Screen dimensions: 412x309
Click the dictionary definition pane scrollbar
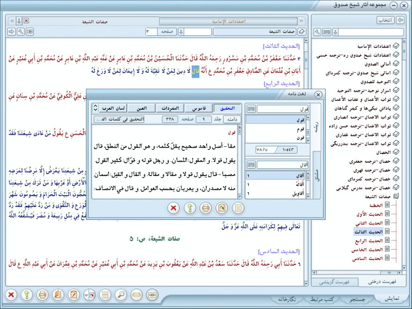tap(239, 162)
